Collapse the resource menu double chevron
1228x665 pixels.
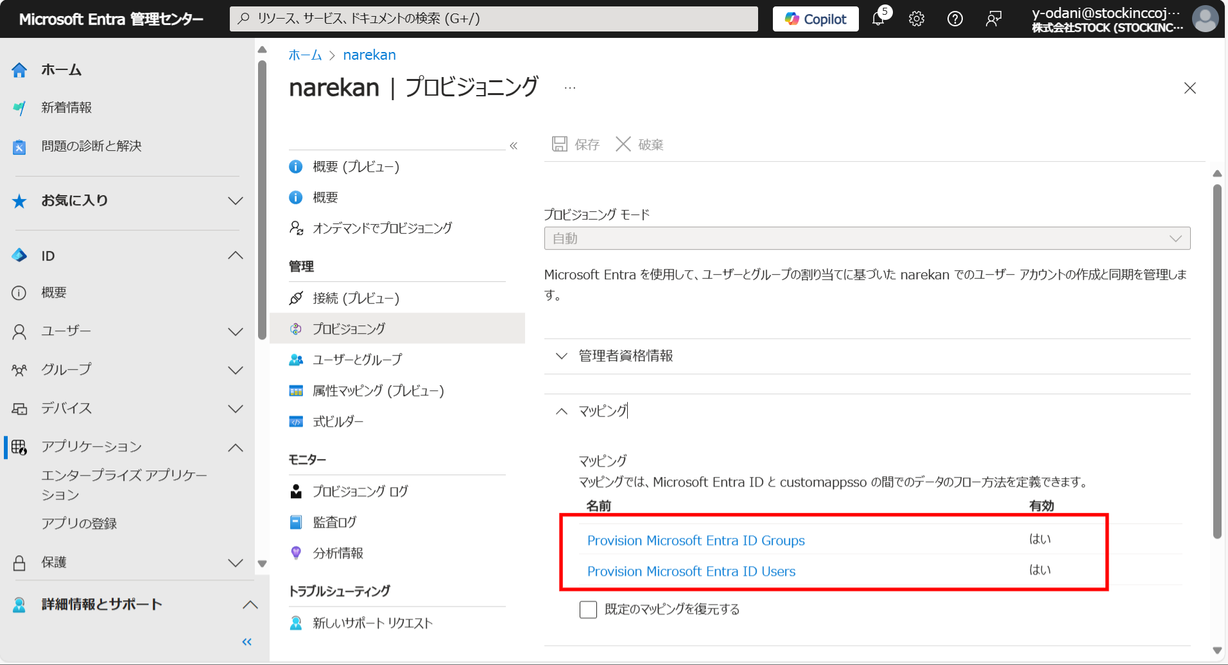[x=514, y=146]
